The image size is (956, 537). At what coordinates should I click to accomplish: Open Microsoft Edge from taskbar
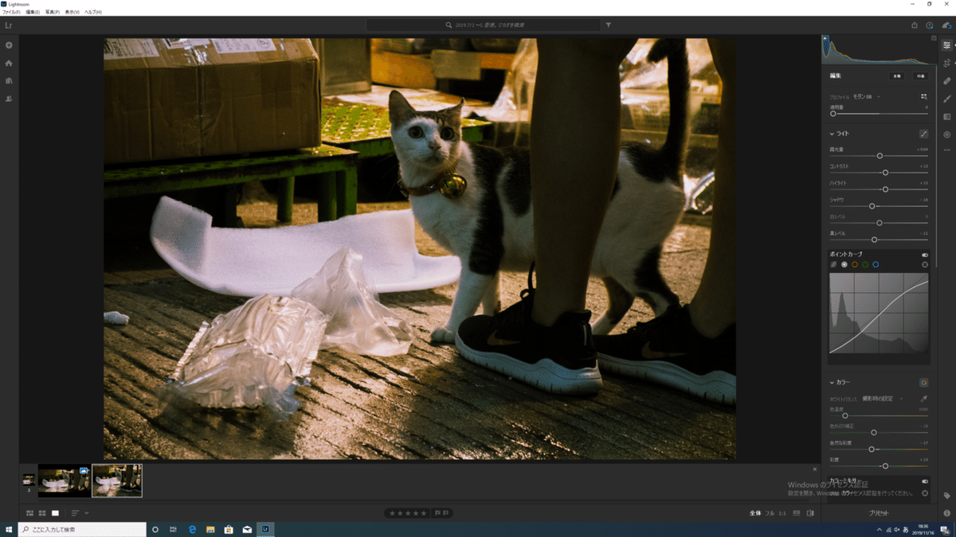[192, 529]
